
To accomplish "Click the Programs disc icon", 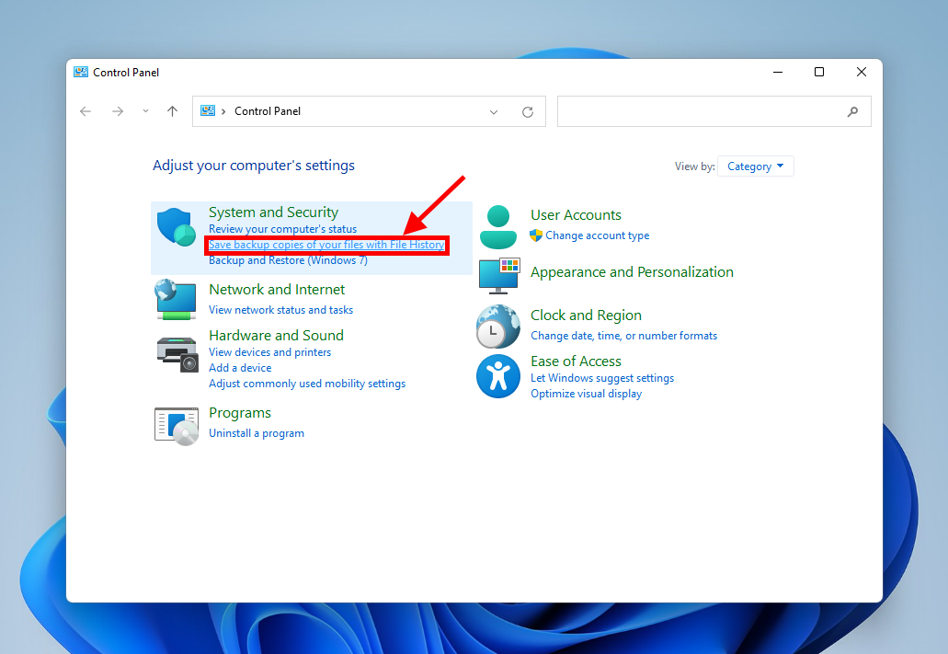I will (x=177, y=427).
